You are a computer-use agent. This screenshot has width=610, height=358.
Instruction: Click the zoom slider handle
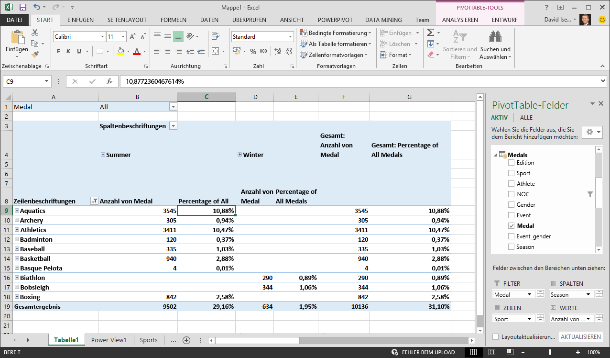[550, 352]
